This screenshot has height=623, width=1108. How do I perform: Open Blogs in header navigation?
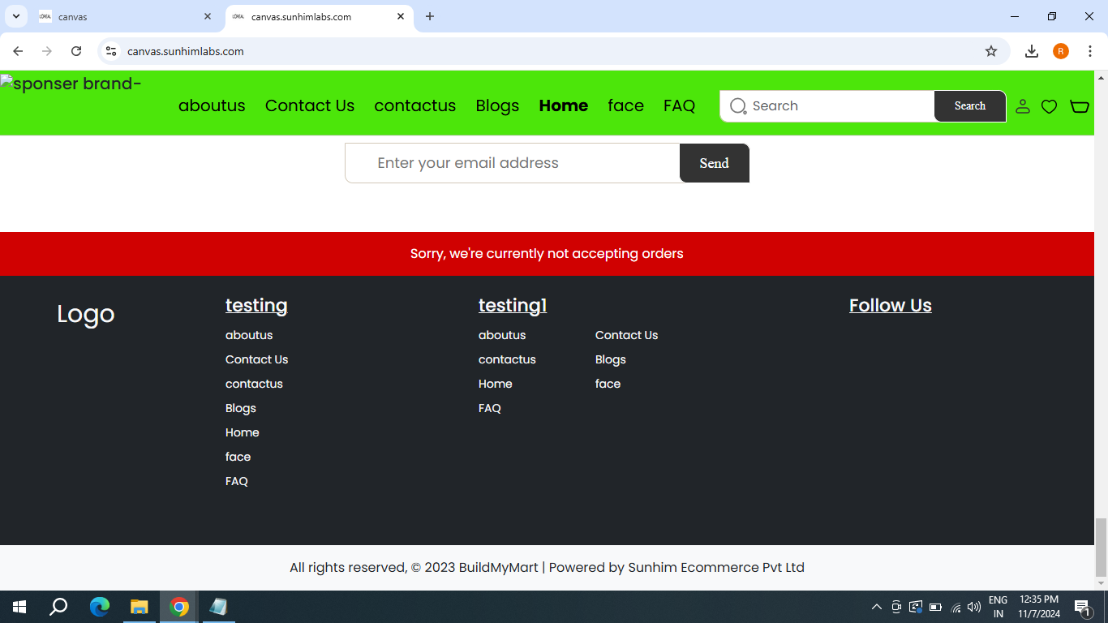pyautogui.click(x=497, y=106)
